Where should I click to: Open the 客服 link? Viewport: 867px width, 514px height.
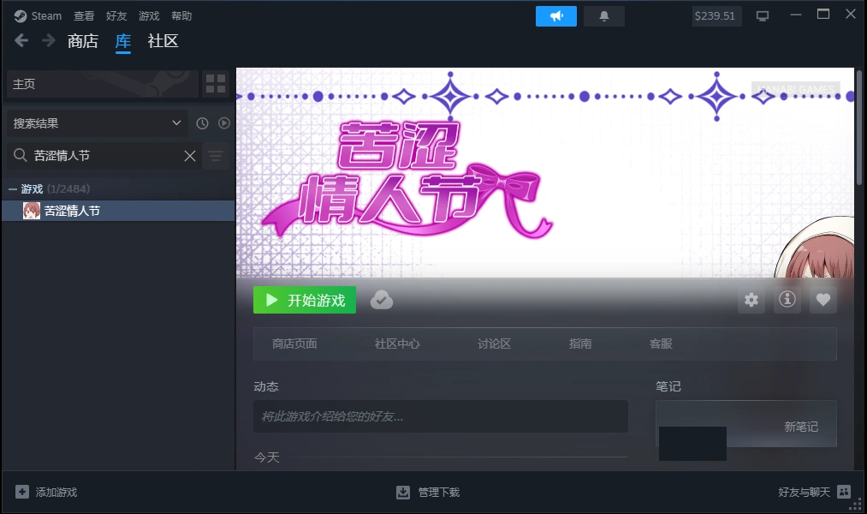(x=661, y=344)
